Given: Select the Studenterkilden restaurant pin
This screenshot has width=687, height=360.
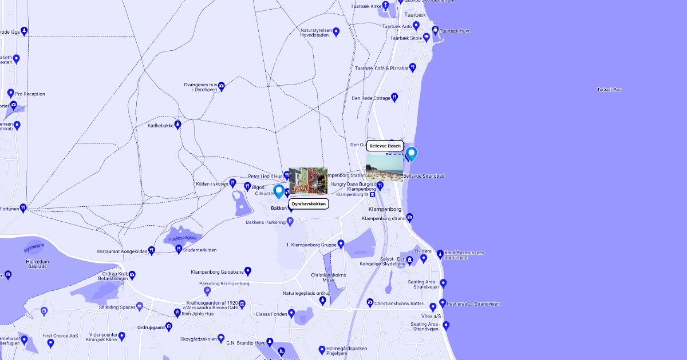Looking at the screenshot, I should pyautogui.click(x=179, y=249).
